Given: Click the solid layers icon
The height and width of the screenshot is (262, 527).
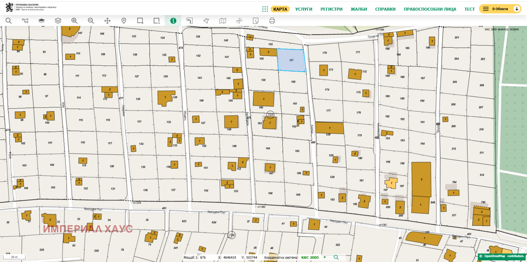Looking at the screenshot, I should pyautogui.click(x=42, y=21).
